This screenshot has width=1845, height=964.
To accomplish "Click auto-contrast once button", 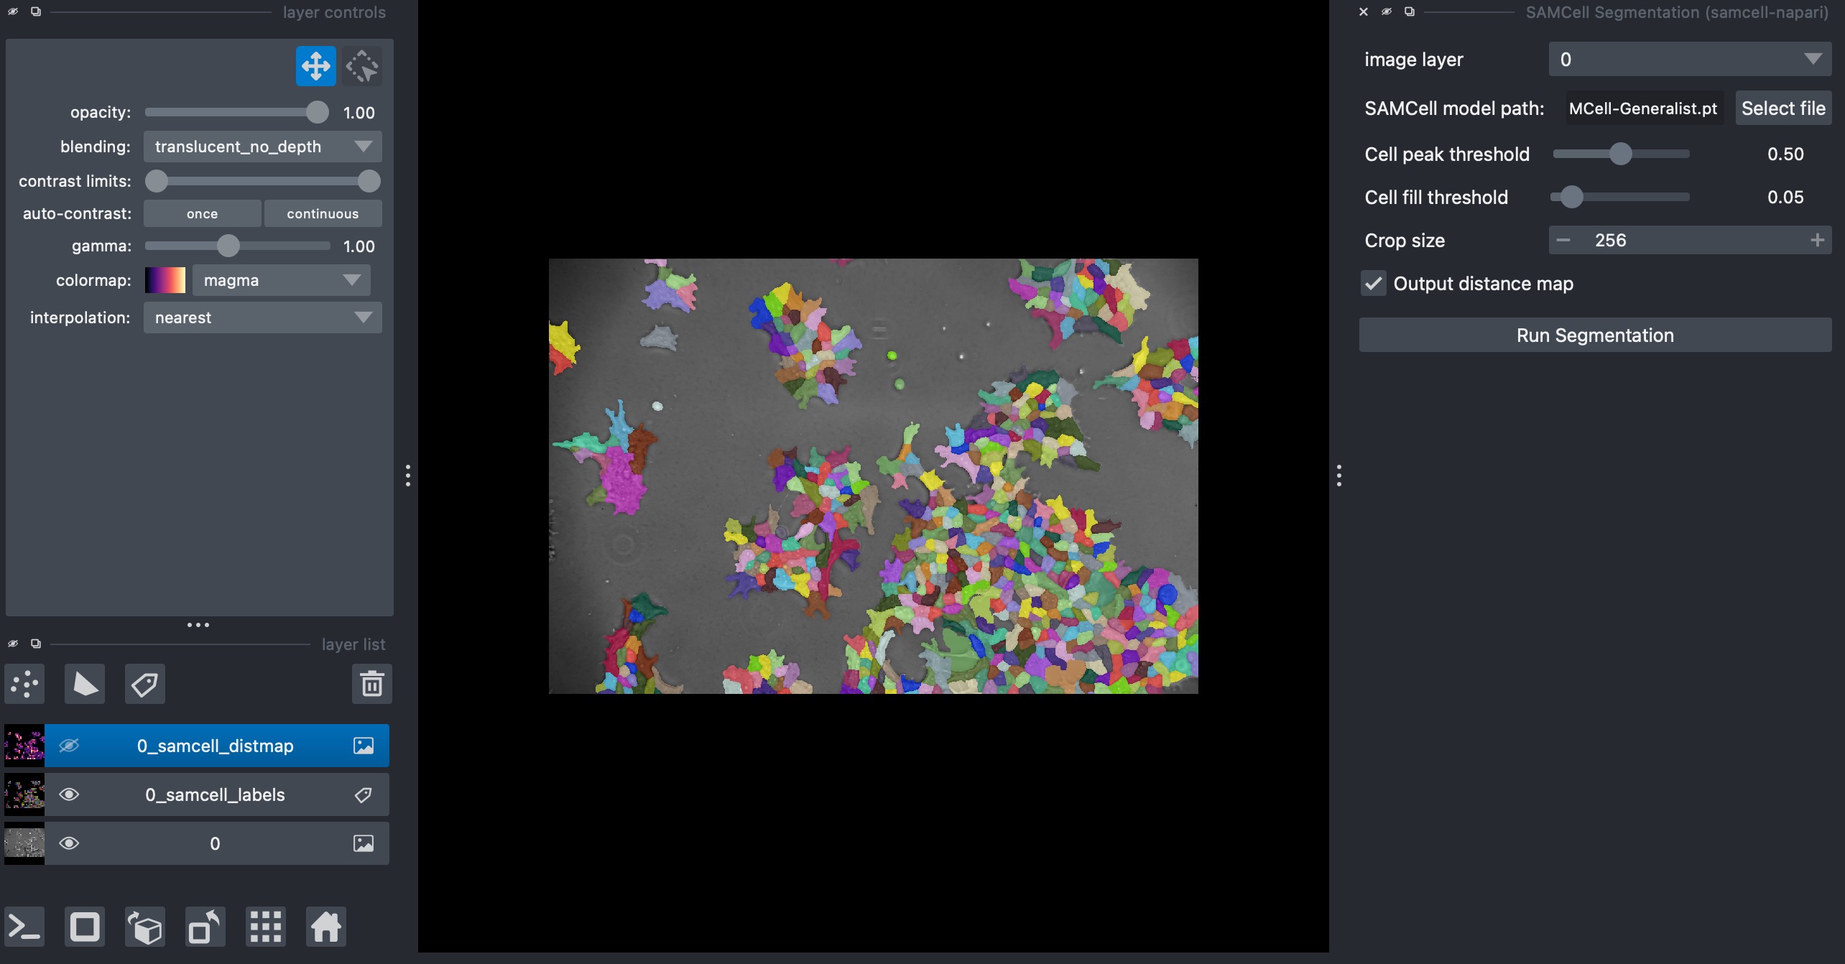I will [203, 213].
